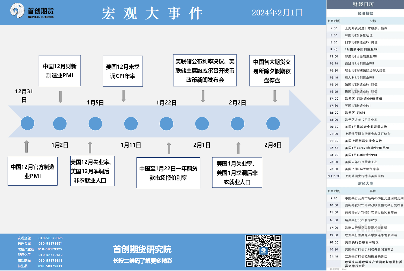Select row 欧元区去年12月失业率
The image size is (404, 271).
click(x=365, y=120)
